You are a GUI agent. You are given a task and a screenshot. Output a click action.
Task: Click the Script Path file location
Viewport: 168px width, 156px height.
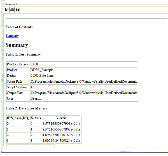coord(84,82)
